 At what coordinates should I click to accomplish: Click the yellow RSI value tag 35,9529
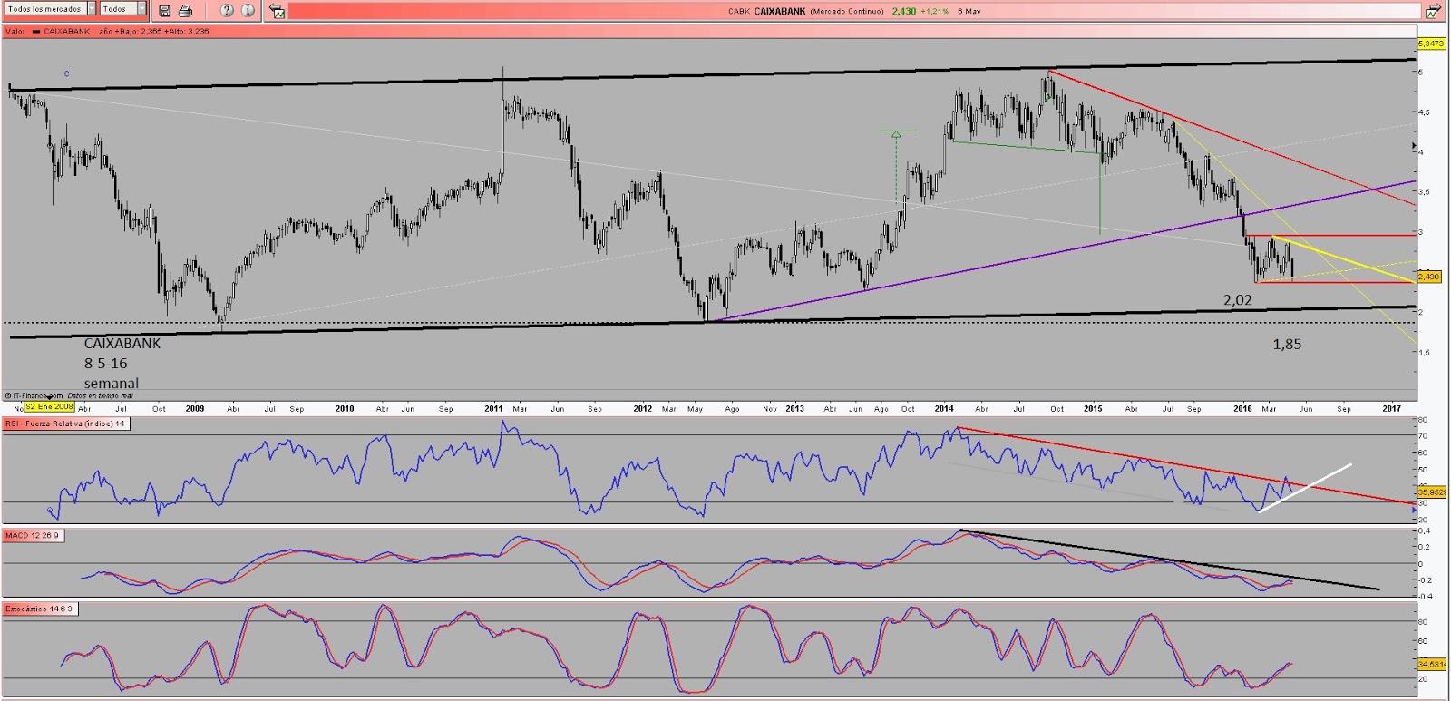(1432, 492)
